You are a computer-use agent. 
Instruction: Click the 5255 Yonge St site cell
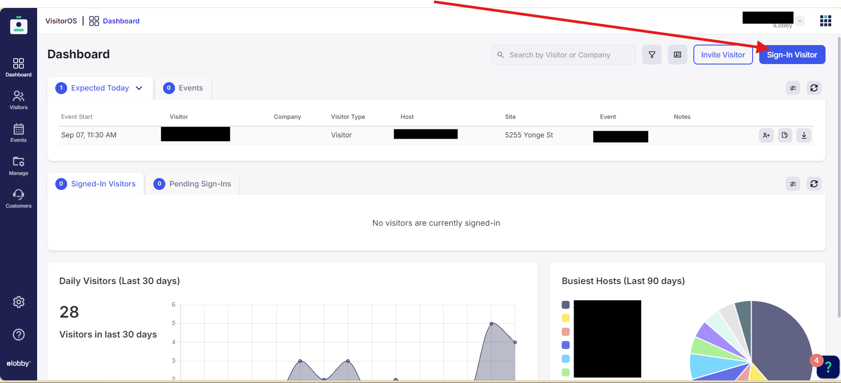tap(529, 135)
